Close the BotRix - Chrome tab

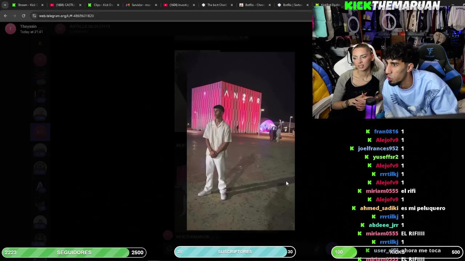[x=269, y=5]
